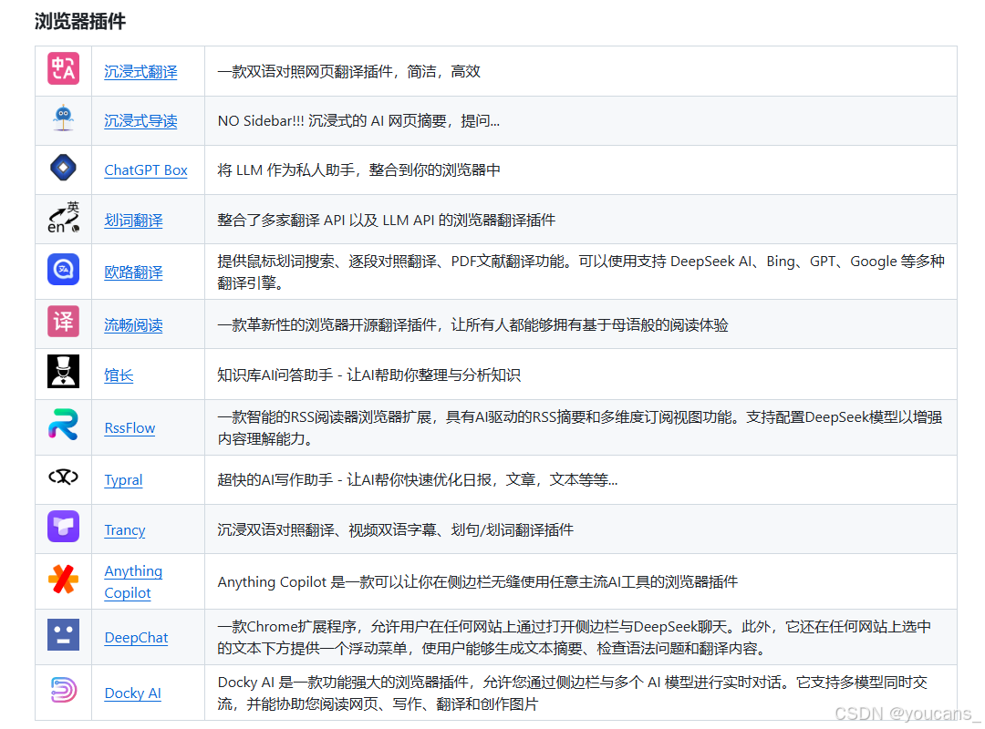The image size is (985, 729).
Task: Open the 沉浸式导读 link
Action: tap(140, 120)
